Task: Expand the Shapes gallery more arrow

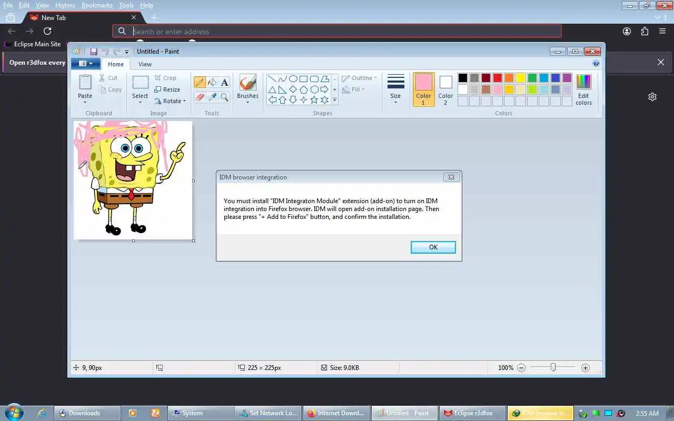Action: [x=334, y=100]
